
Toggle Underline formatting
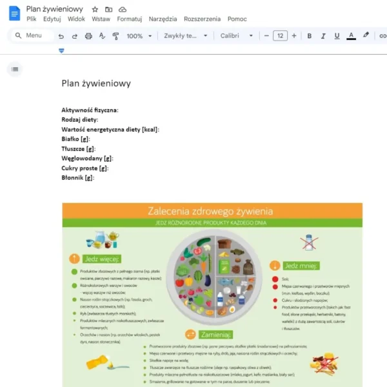(x=337, y=36)
